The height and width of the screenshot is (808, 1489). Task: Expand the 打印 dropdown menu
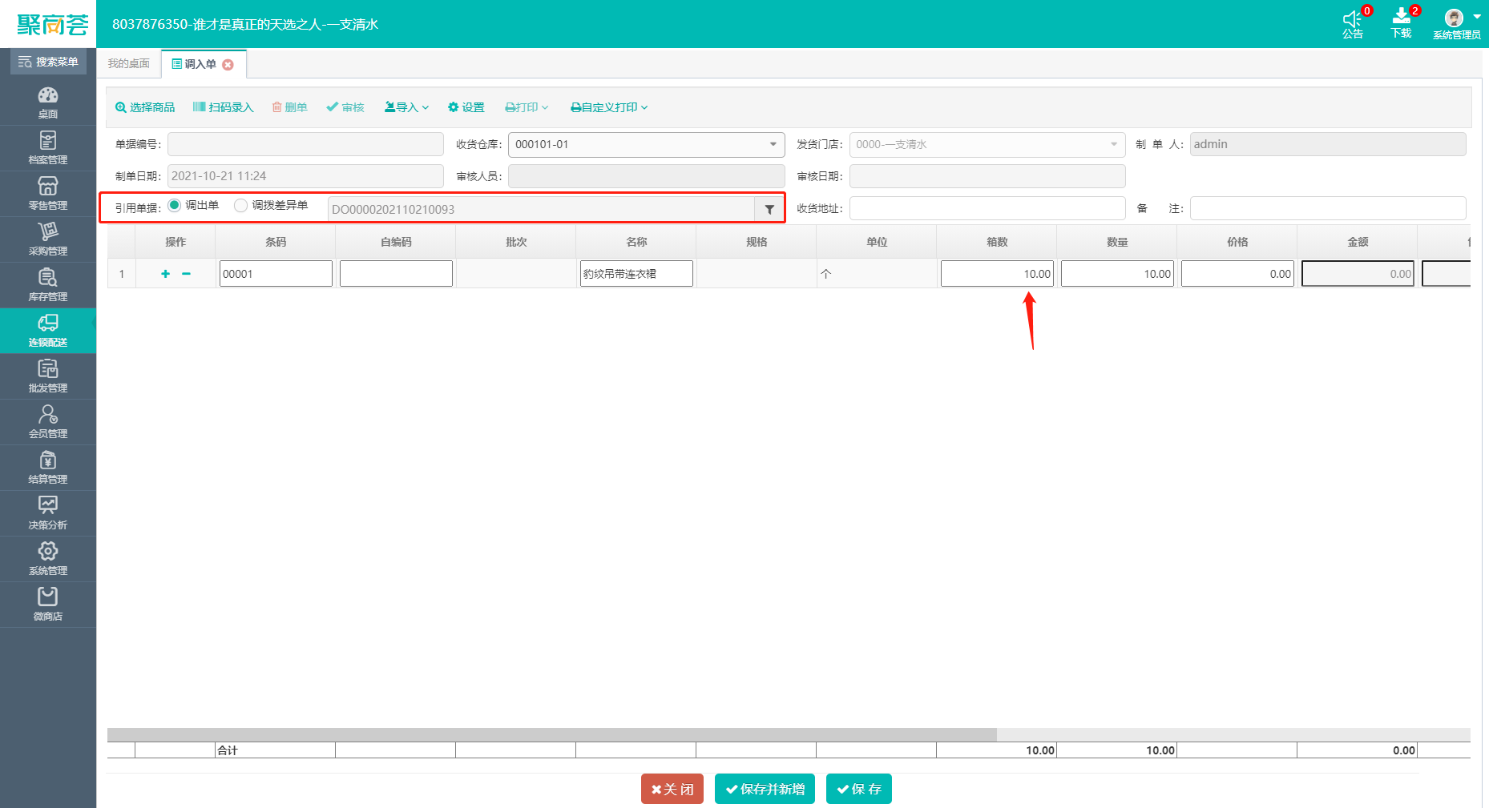(x=527, y=107)
